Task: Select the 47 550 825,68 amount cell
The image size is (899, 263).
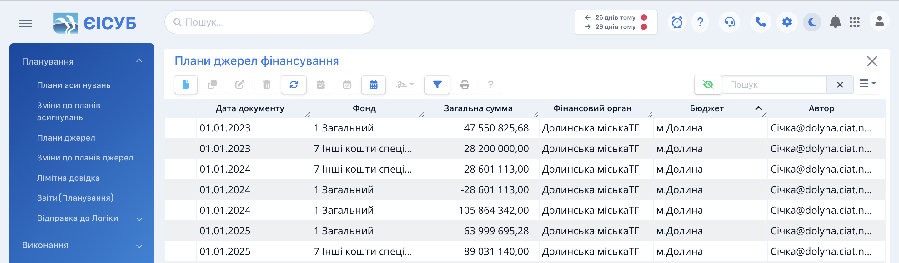Action: (x=482, y=128)
